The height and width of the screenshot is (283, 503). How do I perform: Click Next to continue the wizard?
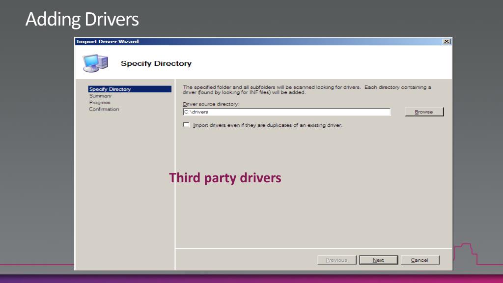(x=378, y=260)
